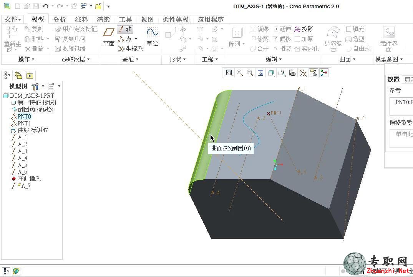This screenshot has width=413, height=277.
Task: Expand the 工程 group dropdown
Action: (x=210, y=59)
